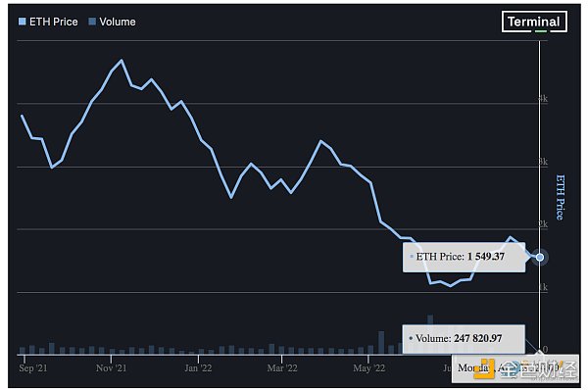
Task: Select the Nov '21 axis label
Action: click(x=111, y=367)
